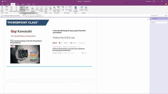Click the File Attachment icon
The image size is (168, 94).
[16, 9]
